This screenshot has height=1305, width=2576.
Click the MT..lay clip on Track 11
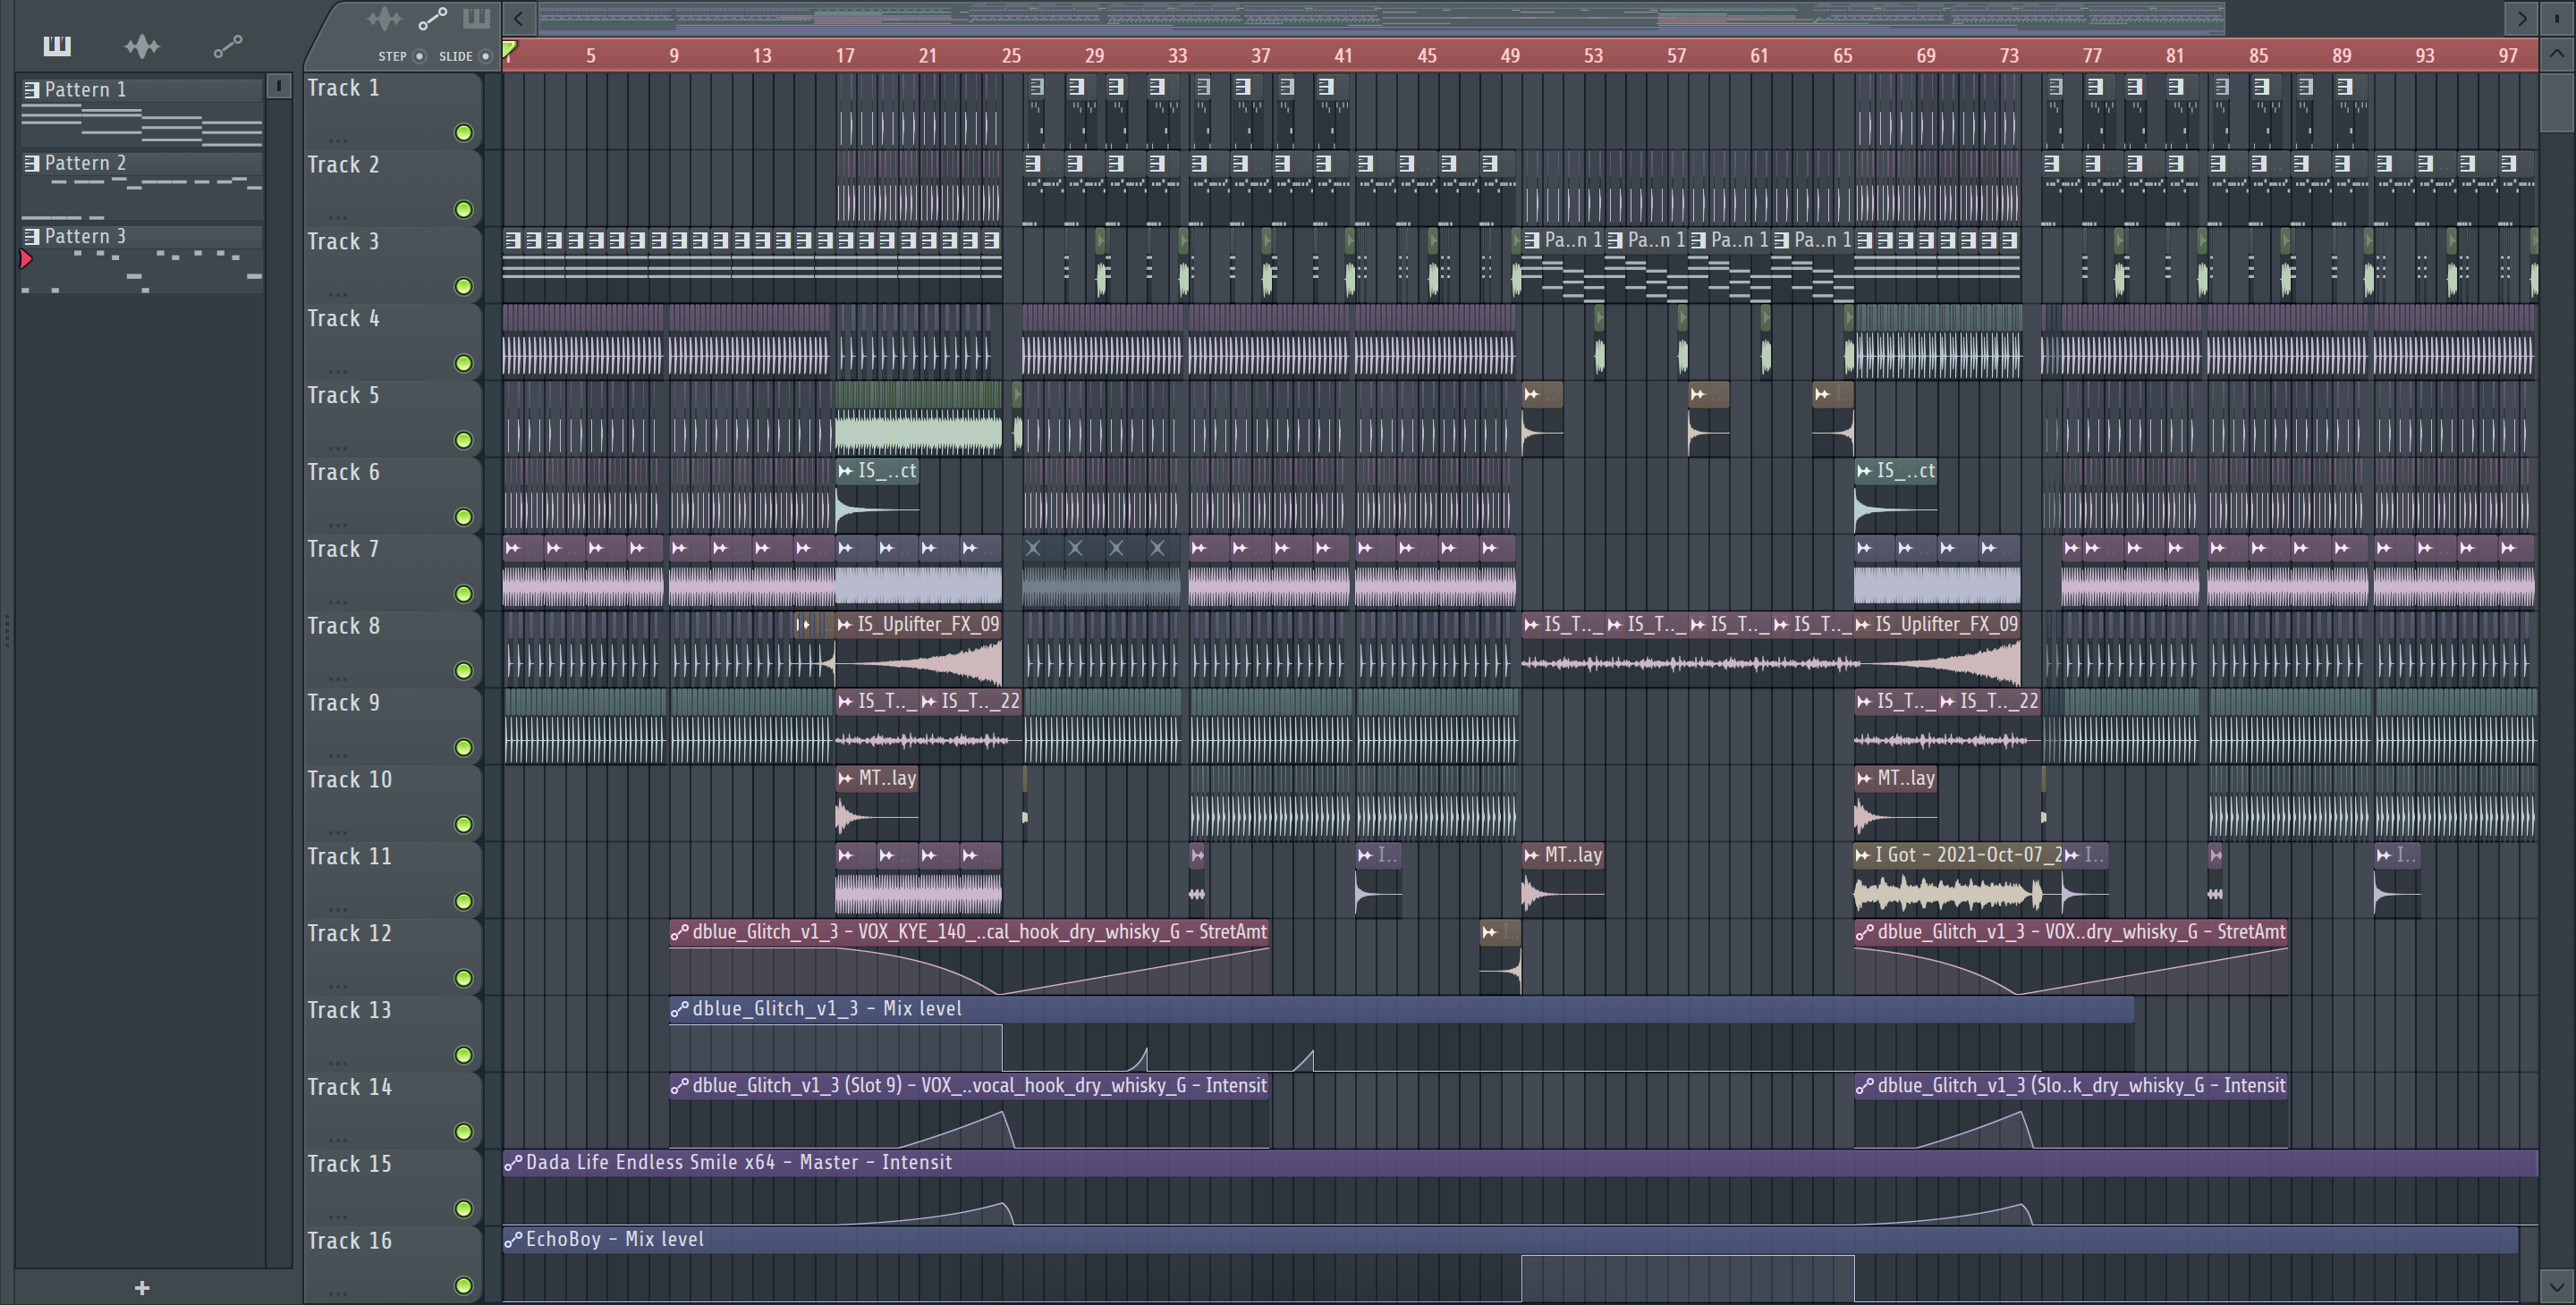point(1563,880)
